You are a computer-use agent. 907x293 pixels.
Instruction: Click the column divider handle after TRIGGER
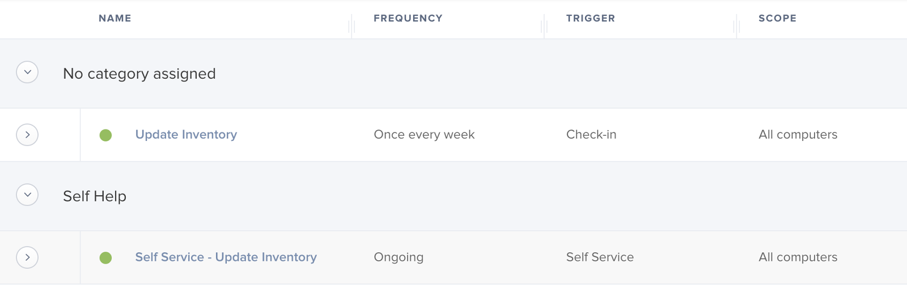(x=736, y=26)
